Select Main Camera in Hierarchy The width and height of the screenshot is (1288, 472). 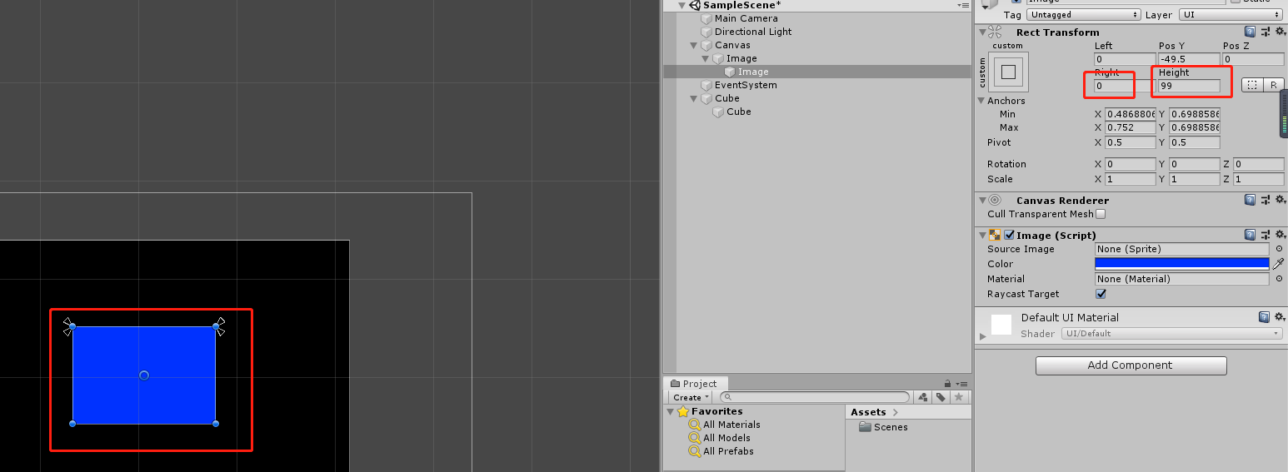pyautogui.click(x=746, y=18)
